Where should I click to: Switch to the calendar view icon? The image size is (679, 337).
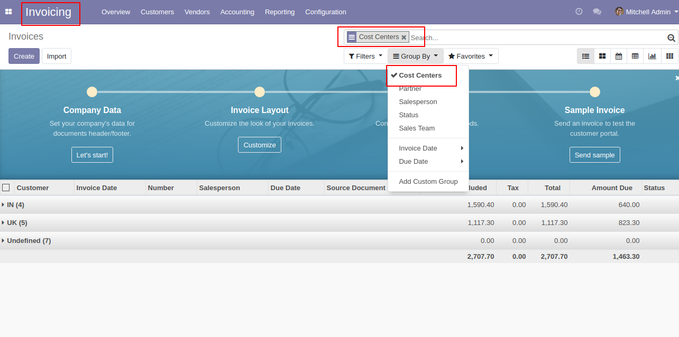pos(619,56)
